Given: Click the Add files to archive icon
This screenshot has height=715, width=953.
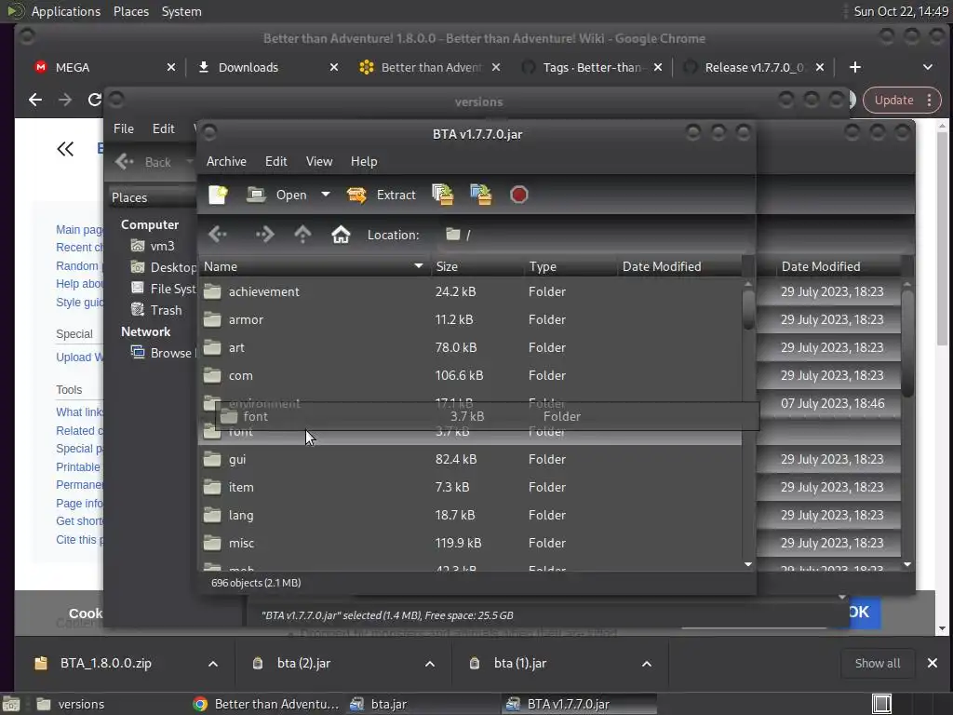Looking at the screenshot, I should point(442,195).
